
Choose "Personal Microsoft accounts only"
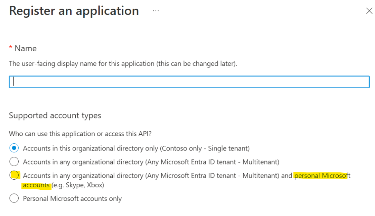(x=14, y=198)
